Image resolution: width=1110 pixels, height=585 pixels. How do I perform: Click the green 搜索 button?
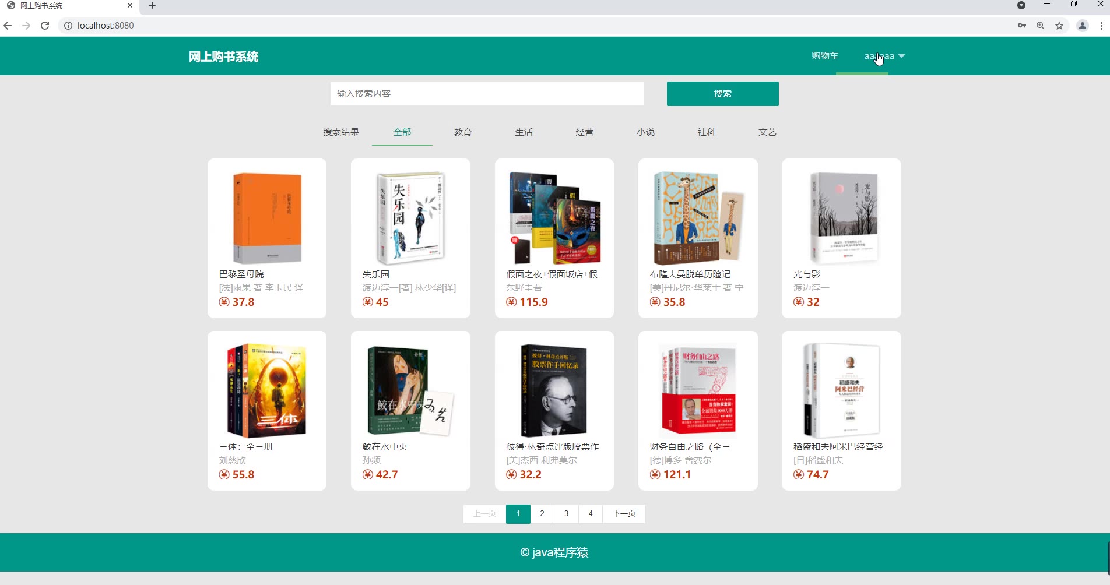(723, 94)
